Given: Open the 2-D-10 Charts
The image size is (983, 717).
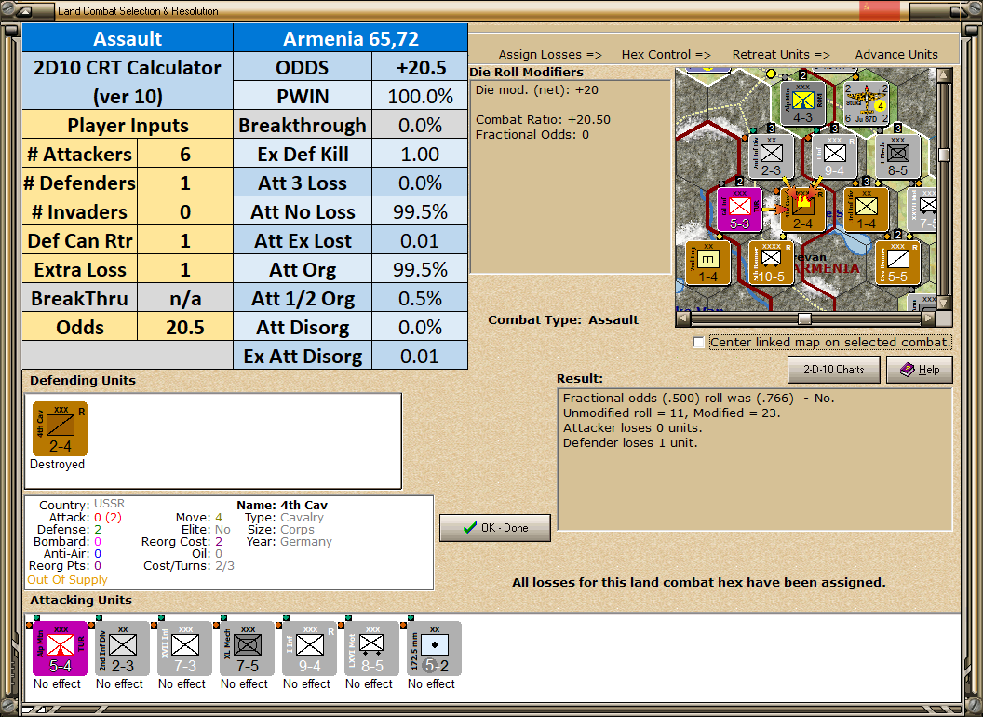Looking at the screenshot, I should (x=834, y=370).
